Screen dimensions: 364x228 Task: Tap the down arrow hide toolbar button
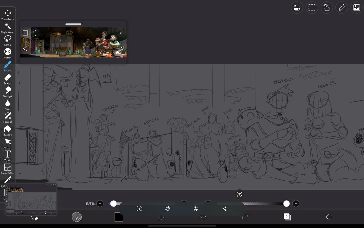tap(161, 218)
